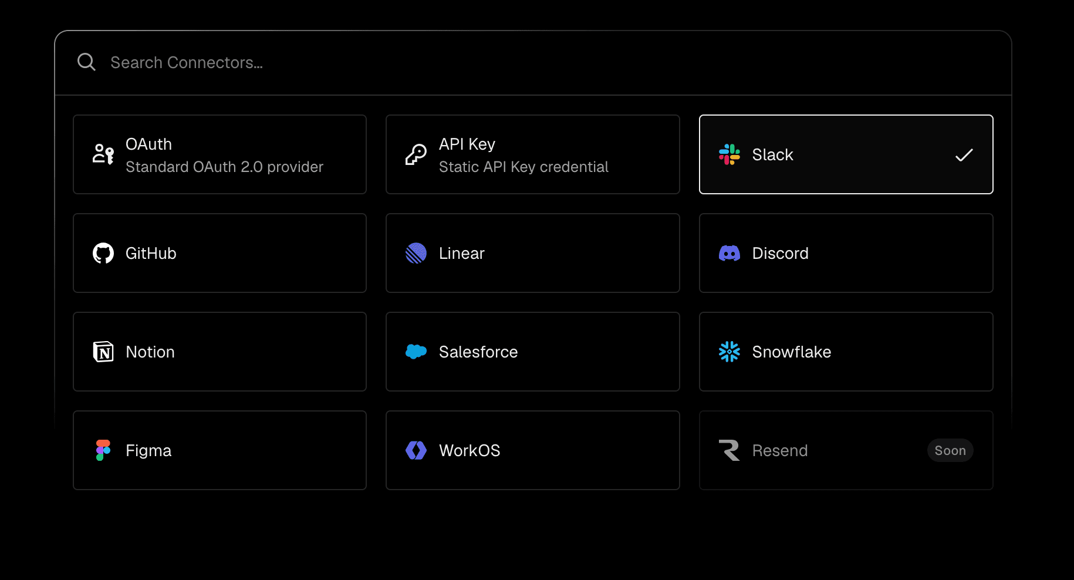Viewport: 1074px width, 580px height.
Task: Click the GitHub octocat icon
Action: [103, 253]
